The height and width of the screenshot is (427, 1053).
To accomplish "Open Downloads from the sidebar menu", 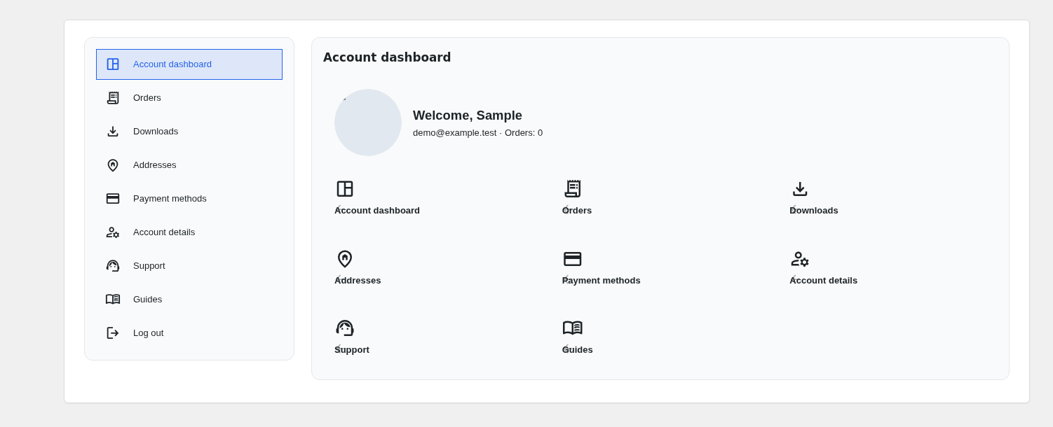I will [189, 132].
